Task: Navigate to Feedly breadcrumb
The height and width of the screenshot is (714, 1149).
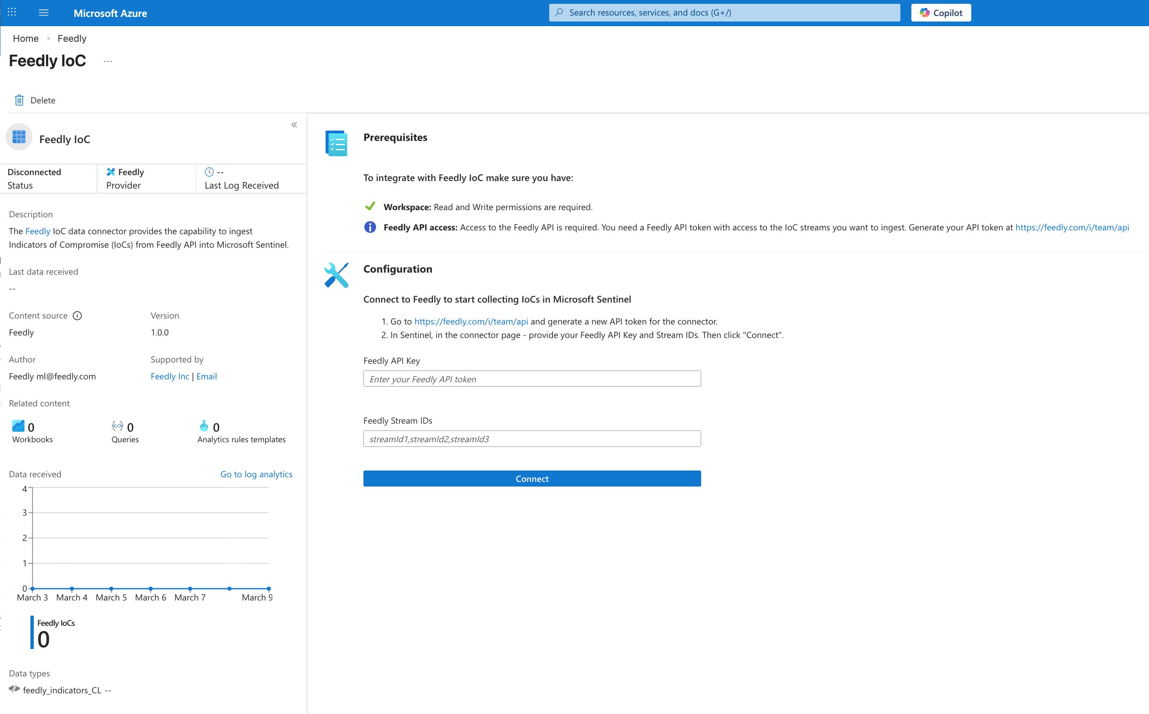Action: click(x=72, y=38)
